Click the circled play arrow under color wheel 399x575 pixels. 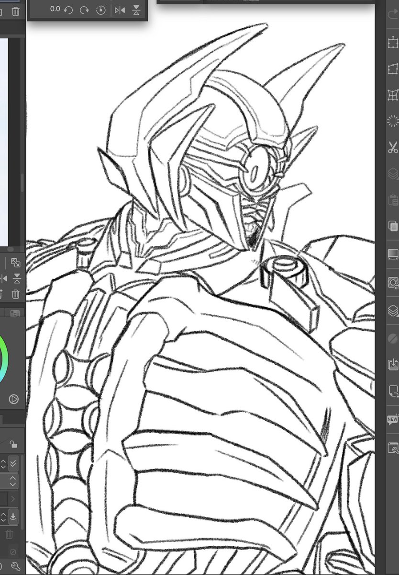[13, 399]
